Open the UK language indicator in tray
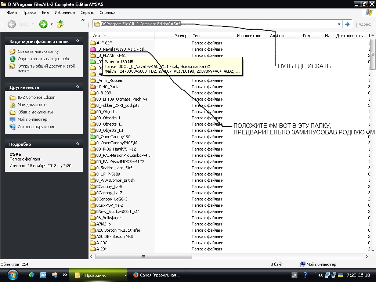The width and height of the screenshot is (376, 282). (x=294, y=275)
